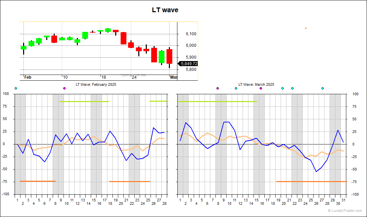Click the "Feb" label on the price chart axis
This screenshot has height=217, width=367.
click(x=28, y=77)
